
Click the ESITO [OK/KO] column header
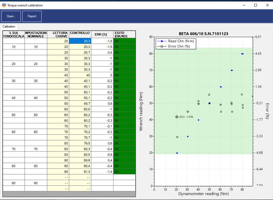124,34
